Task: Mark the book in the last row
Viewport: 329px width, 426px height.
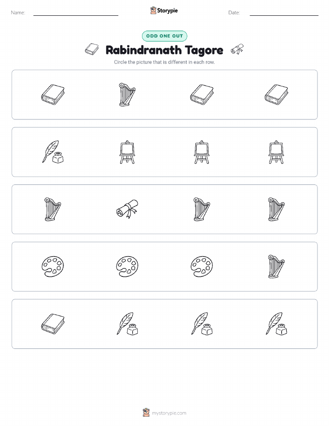Action: [x=52, y=324]
